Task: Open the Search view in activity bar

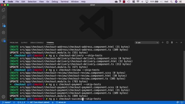Action: [3, 17]
